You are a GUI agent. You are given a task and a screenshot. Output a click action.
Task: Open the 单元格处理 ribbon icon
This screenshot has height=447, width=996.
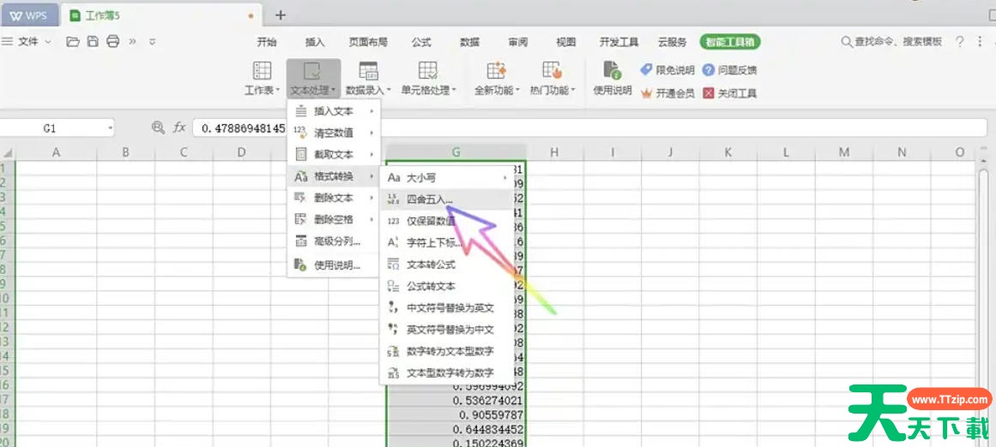(427, 70)
